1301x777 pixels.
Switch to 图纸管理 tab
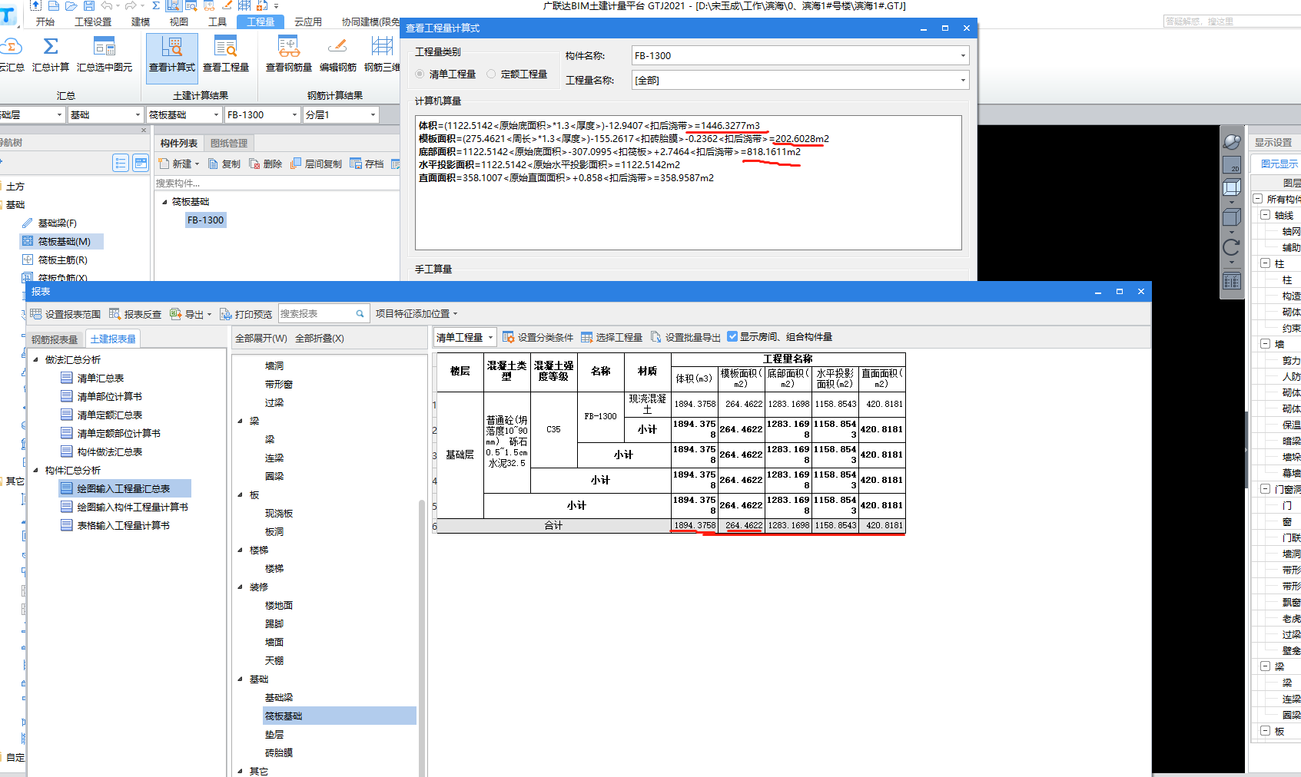[229, 143]
